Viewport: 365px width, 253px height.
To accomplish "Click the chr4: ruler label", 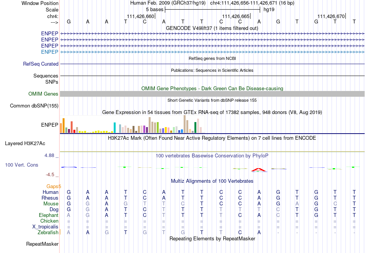I will point(53,16).
